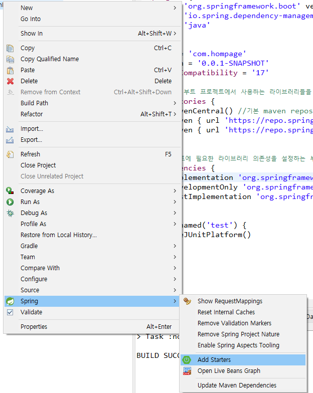Image resolution: width=313 pixels, height=393 pixels.
Task: Click 'org.springframework.boot' plugin text
Action: pos(242,6)
